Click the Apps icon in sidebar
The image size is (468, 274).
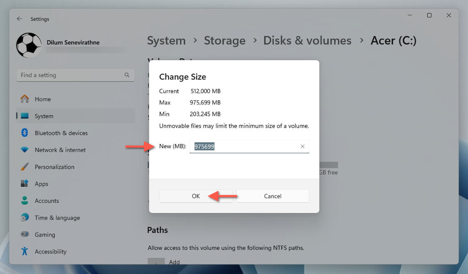pyautogui.click(x=25, y=184)
